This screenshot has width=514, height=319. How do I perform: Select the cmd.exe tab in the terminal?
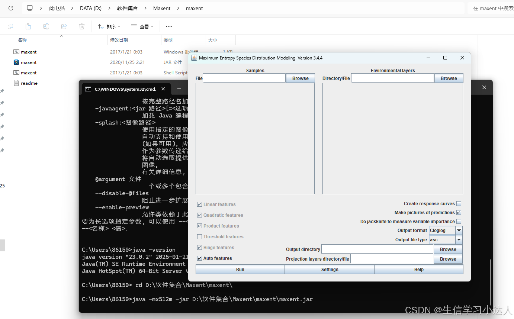point(123,88)
